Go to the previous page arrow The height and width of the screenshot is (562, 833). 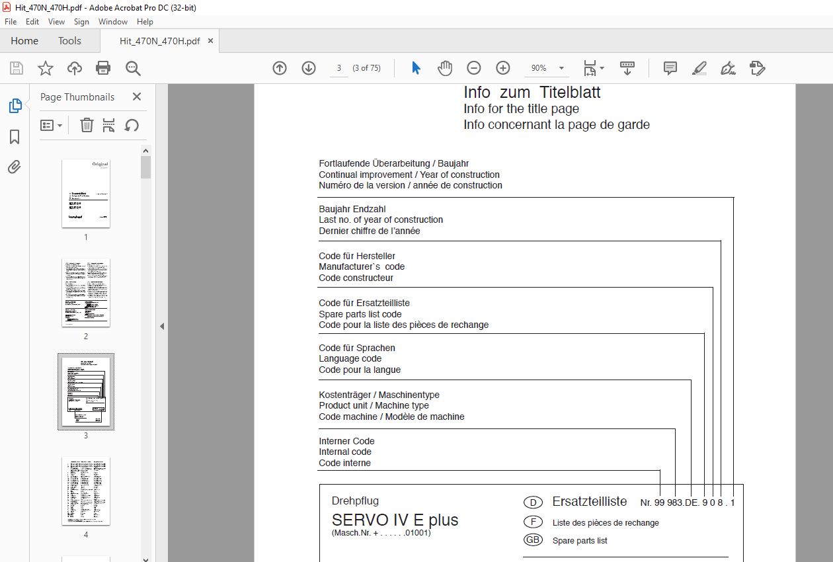pyautogui.click(x=280, y=67)
